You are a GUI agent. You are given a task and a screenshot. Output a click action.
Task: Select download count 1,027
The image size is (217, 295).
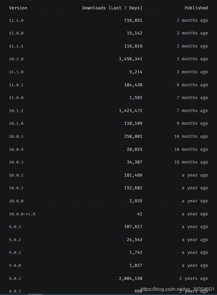(x=136, y=265)
